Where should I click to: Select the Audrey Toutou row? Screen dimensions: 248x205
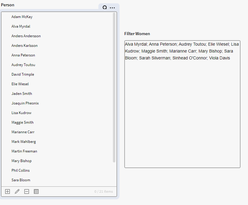coord(23,65)
